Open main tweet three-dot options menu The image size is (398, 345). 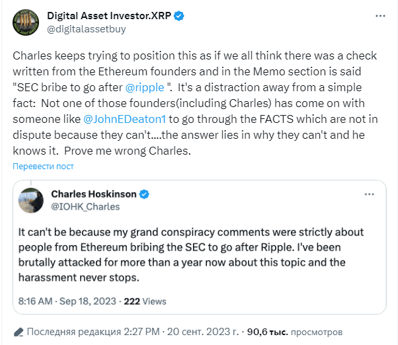tap(380, 16)
